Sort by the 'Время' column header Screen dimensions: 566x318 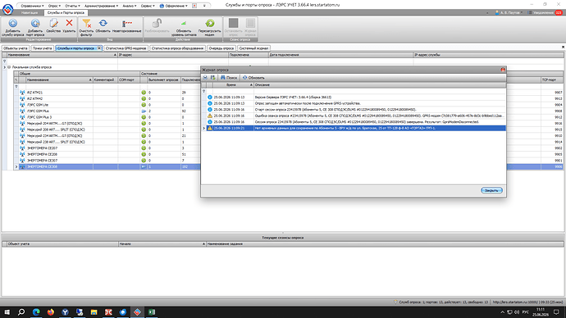tap(231, 84)
